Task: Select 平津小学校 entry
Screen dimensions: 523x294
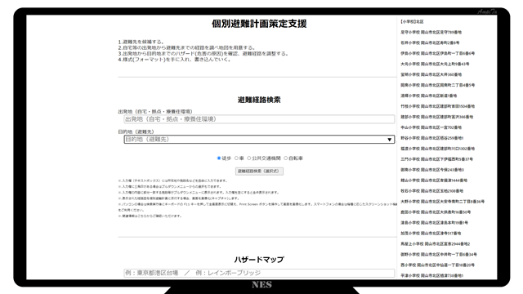Action: pos(432,276)
